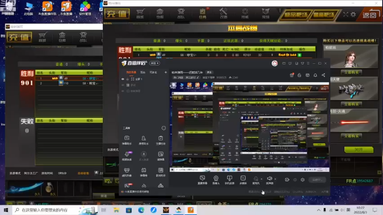Open 歌词助手 tool in streaming toolbox
This screenshot has width=383, height=215.
click(160, 172)
